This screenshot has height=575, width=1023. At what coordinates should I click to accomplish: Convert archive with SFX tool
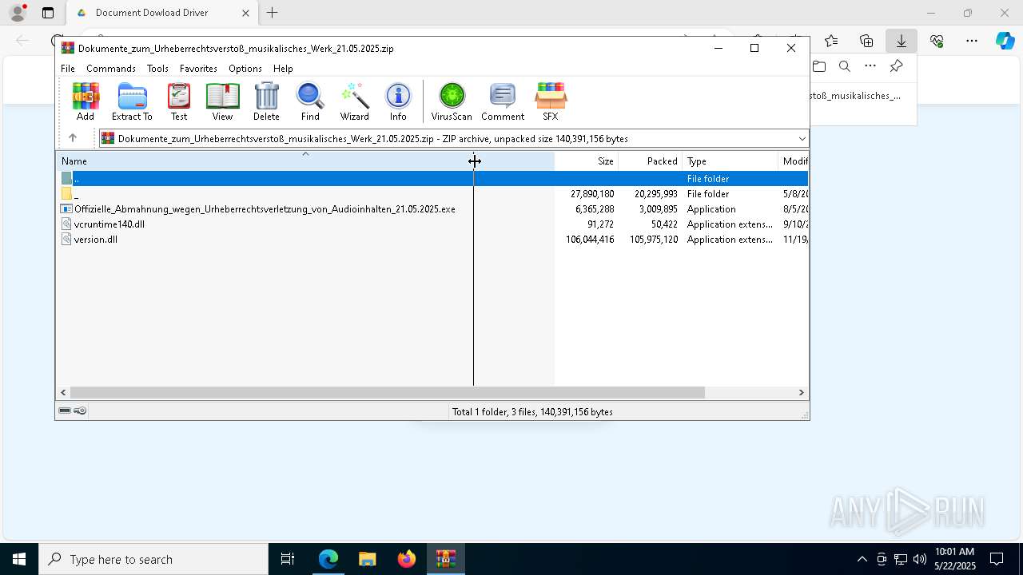[551, 101]
